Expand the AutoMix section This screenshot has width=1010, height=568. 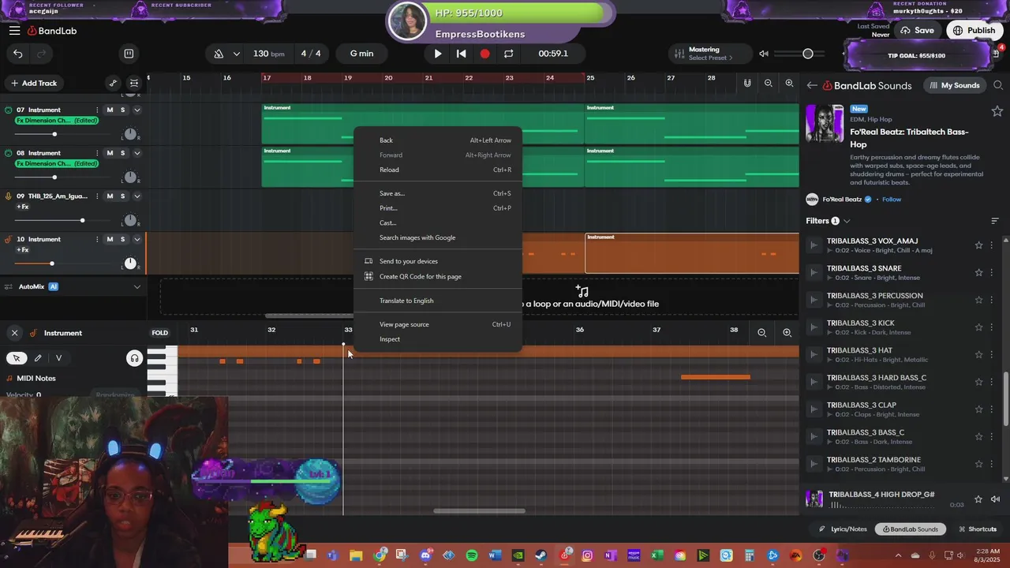pyautogui.click(x=137, y=287)
